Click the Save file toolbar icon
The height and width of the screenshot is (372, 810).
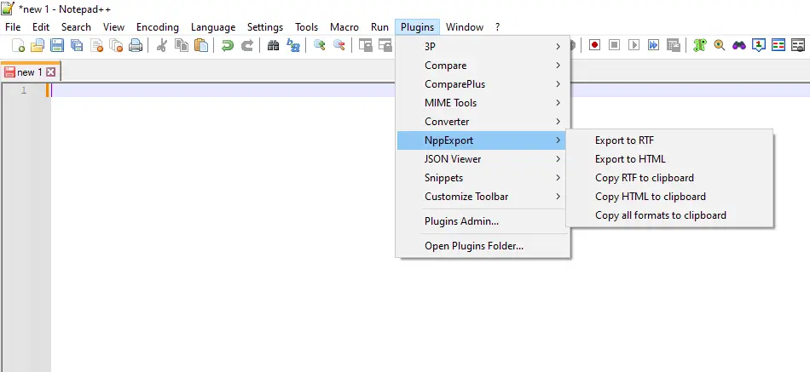pos(57,45)
